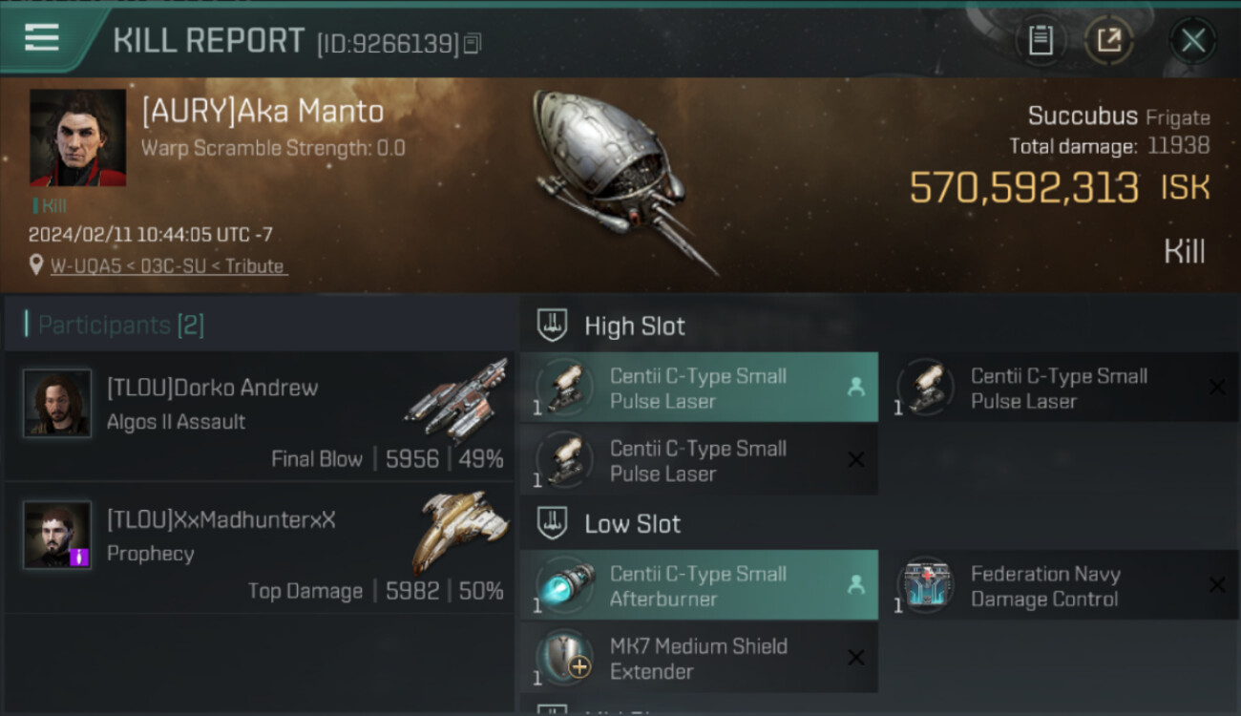Viewport: 1241px width, 716px height.
Task: Close the kill report window
Action: click(x=1192, y=40)
